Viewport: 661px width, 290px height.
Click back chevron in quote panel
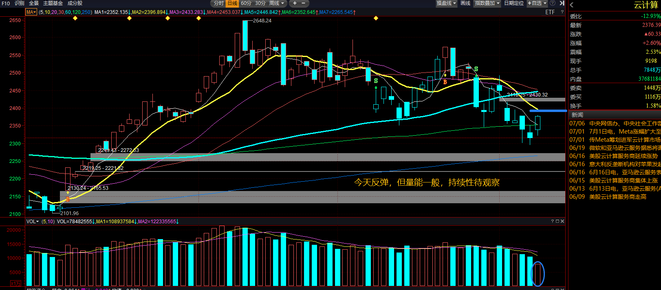[572, 5]
